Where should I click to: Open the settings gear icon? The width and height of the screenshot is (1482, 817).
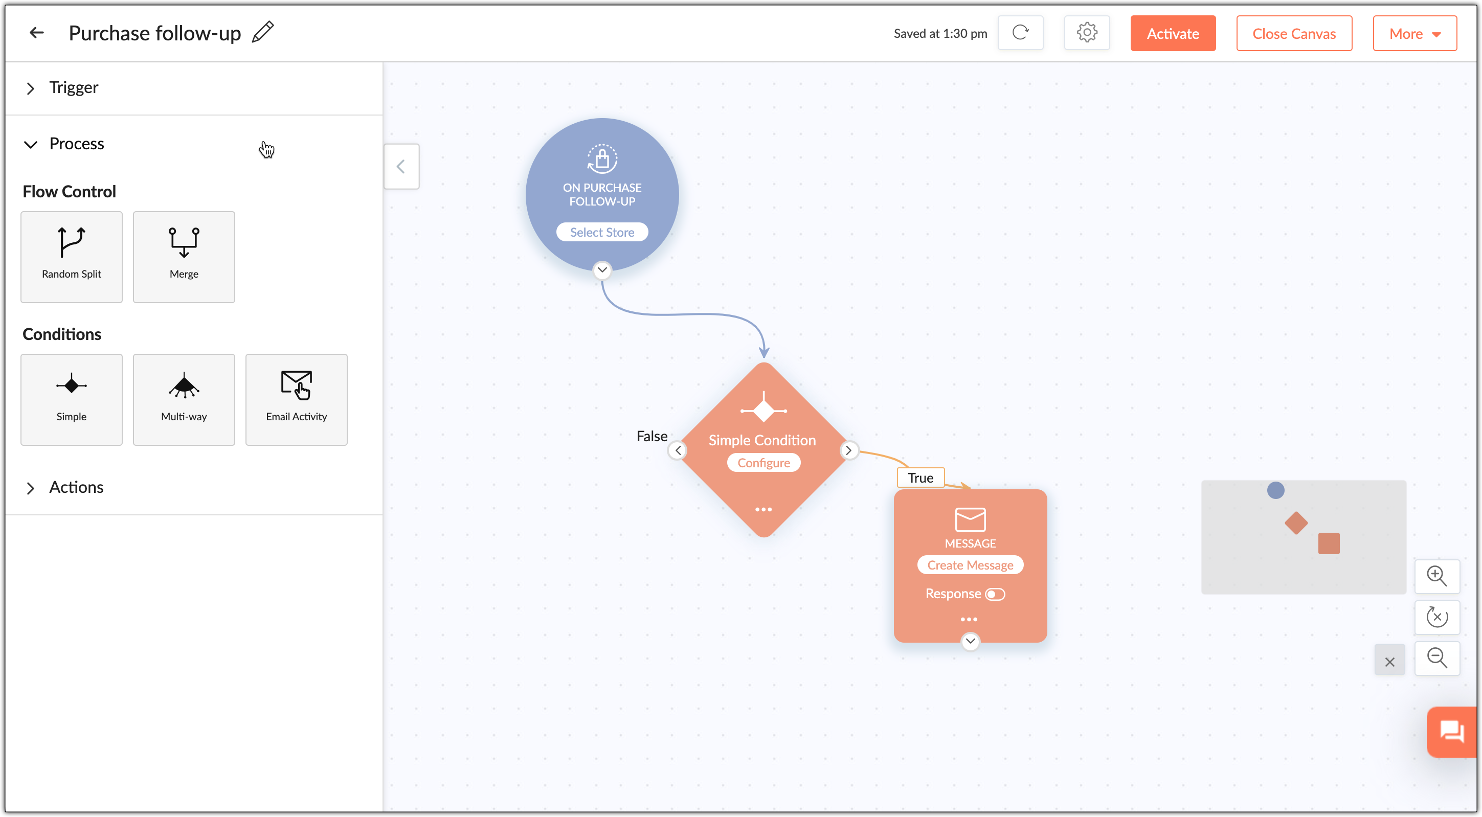[x=1087, y=33]
